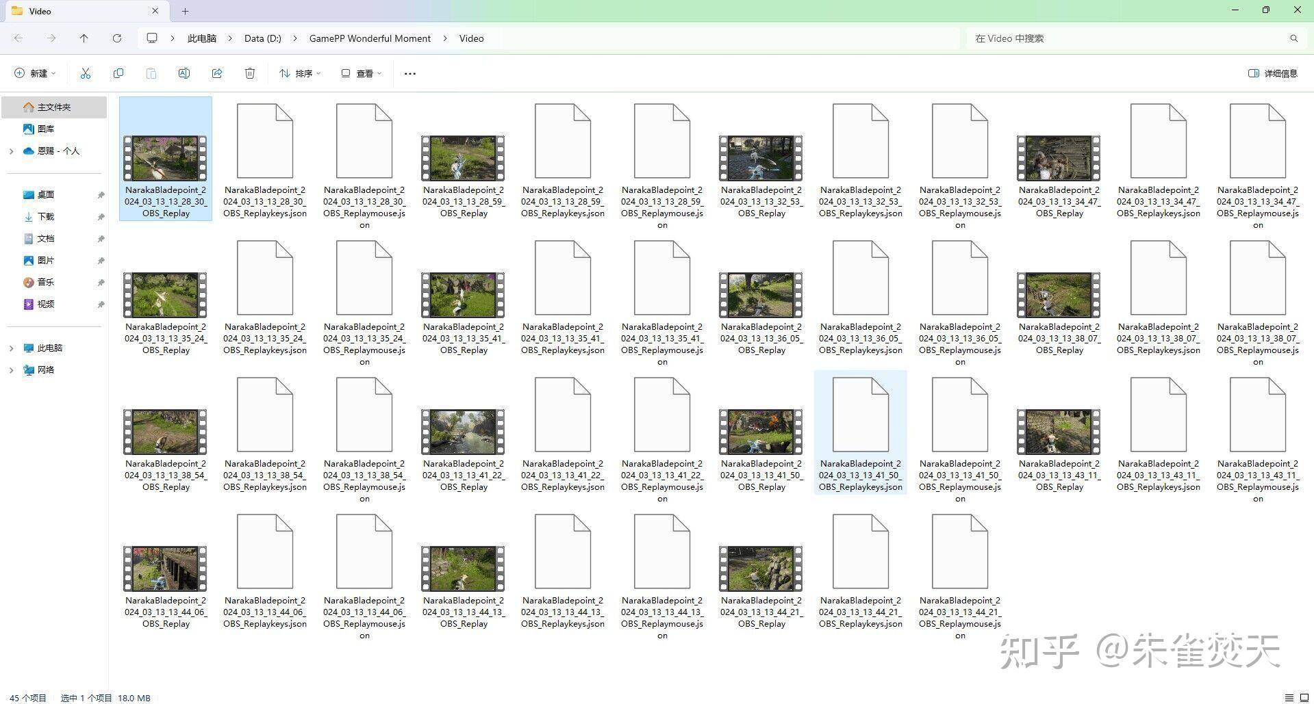Click the Share icon in toolbar

[217, 73]
